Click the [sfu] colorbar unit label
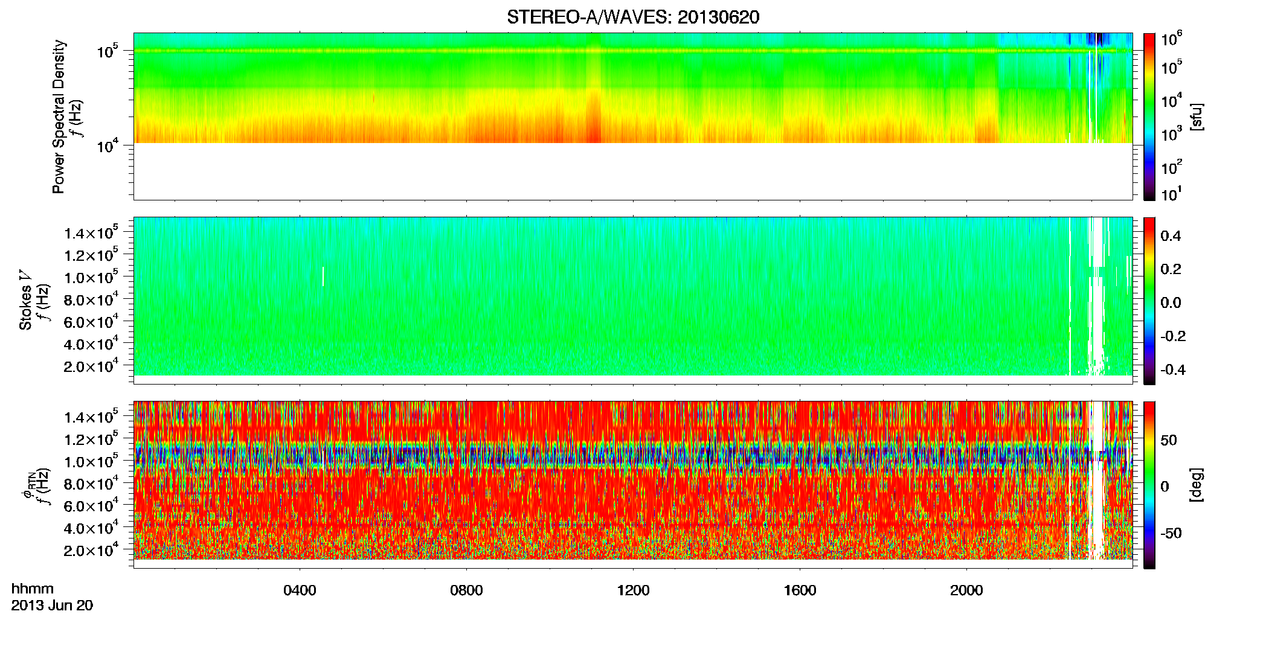The image size is (1266, 652). tap(1197, 117)
